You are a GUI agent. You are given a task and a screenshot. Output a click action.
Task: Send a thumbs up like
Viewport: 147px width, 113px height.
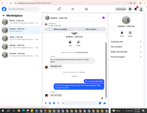tap(105, 103)
